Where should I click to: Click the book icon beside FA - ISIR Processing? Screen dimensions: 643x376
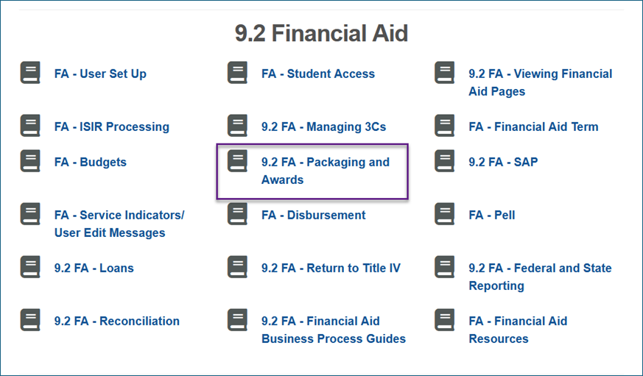[30, 125]
